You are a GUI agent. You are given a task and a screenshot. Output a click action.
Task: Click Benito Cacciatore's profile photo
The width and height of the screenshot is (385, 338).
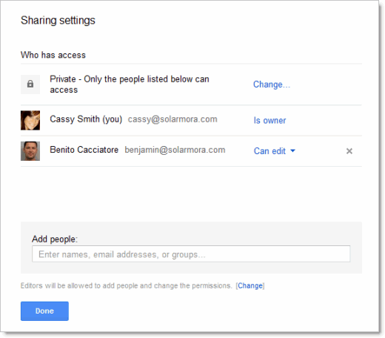[30, 151]
